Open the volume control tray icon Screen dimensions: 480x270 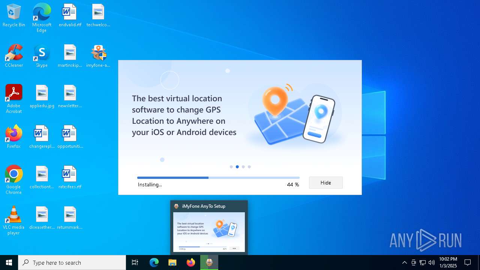432,262
